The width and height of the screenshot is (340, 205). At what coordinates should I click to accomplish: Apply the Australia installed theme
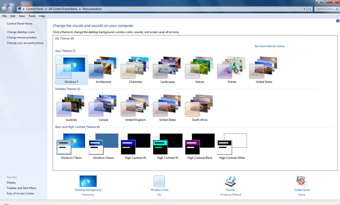pos(71,108)
